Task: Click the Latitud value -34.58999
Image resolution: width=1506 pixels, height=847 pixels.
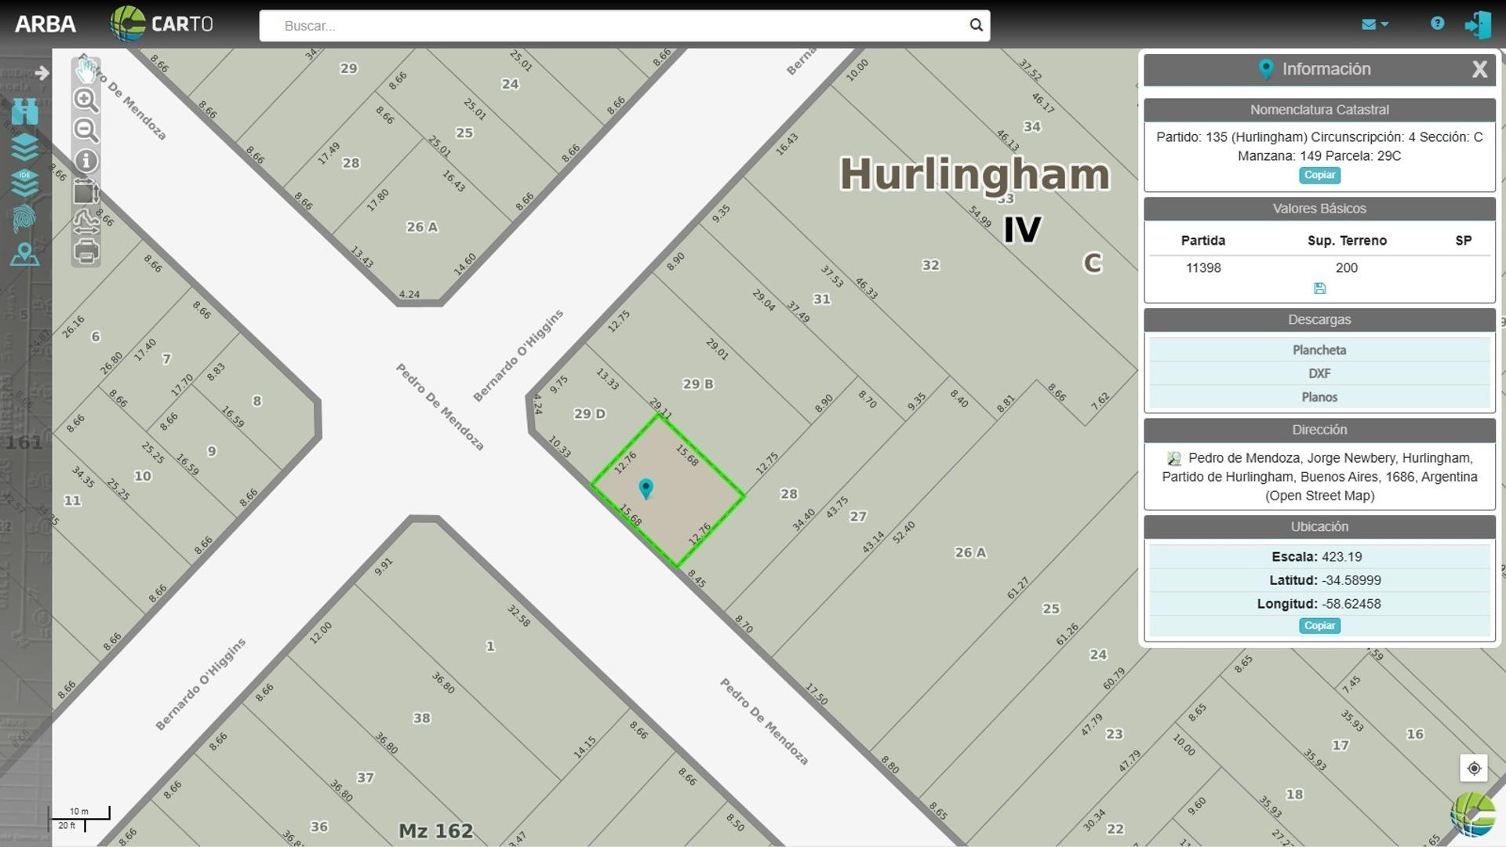Action: pos(1353,580)
